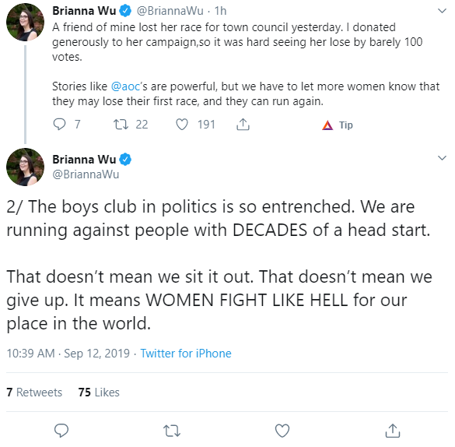Open Brianna Wu's top profile avatar

[25, 22]
